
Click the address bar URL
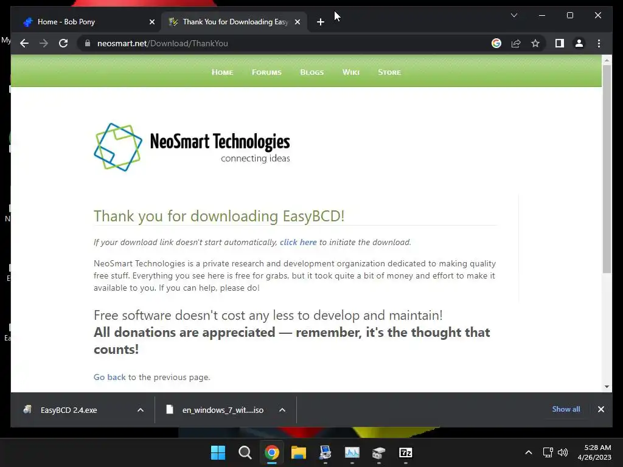162,43
